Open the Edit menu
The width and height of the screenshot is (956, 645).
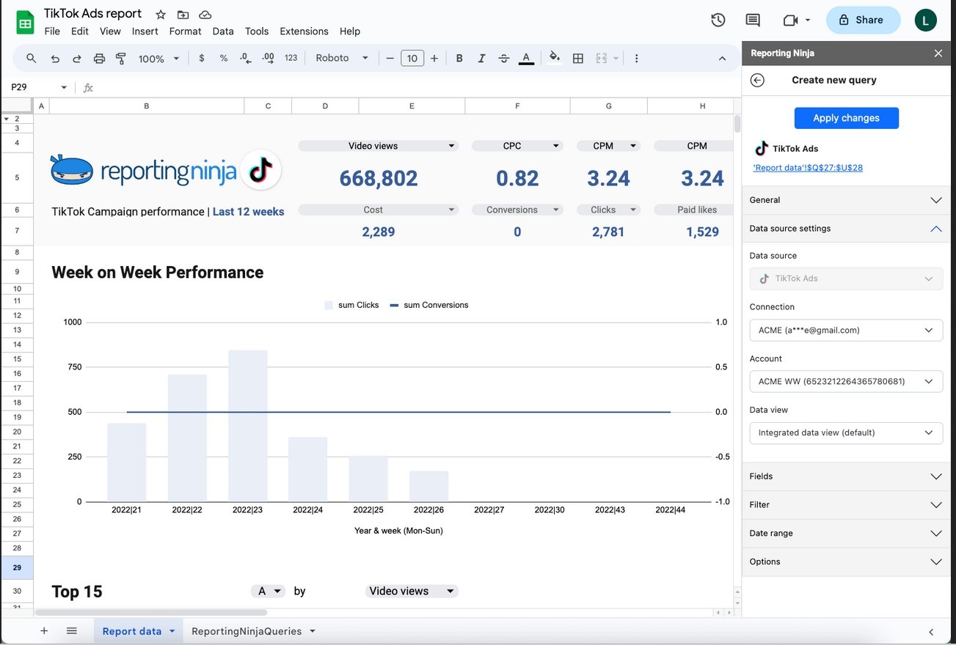point(80,32)
